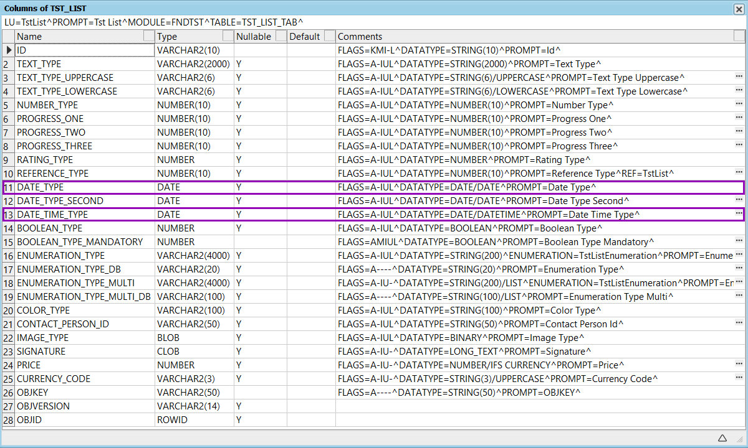Screen dimensions: 748x448
Task: Select row 11 DATE_TYPE by its row number
Action: pos(8,187)
